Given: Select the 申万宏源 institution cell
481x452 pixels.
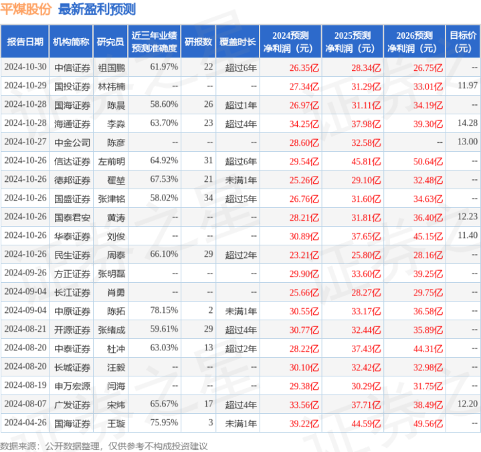Looking at the screenshot, I should (72, 386).
